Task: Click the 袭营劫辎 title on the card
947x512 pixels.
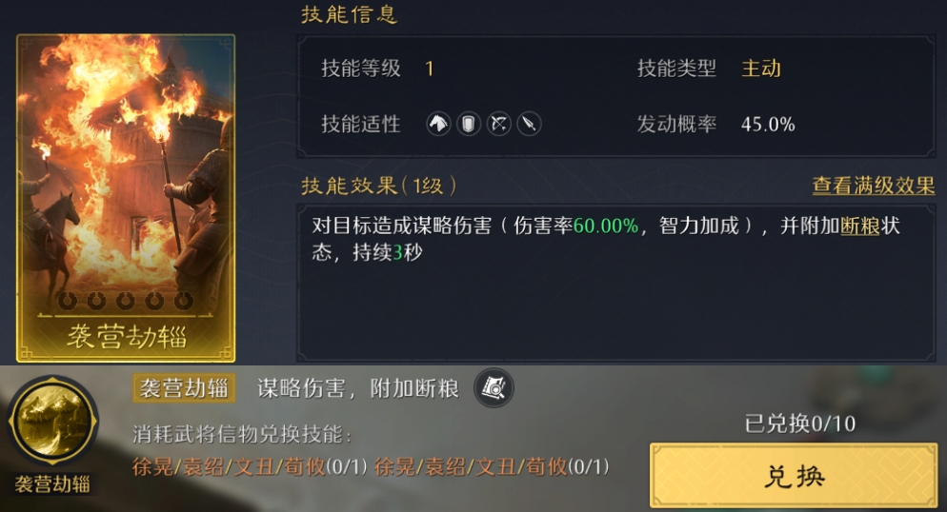Action: (126, 337)
